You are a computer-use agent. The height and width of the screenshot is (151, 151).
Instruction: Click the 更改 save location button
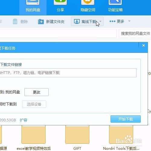coord(37,92)
